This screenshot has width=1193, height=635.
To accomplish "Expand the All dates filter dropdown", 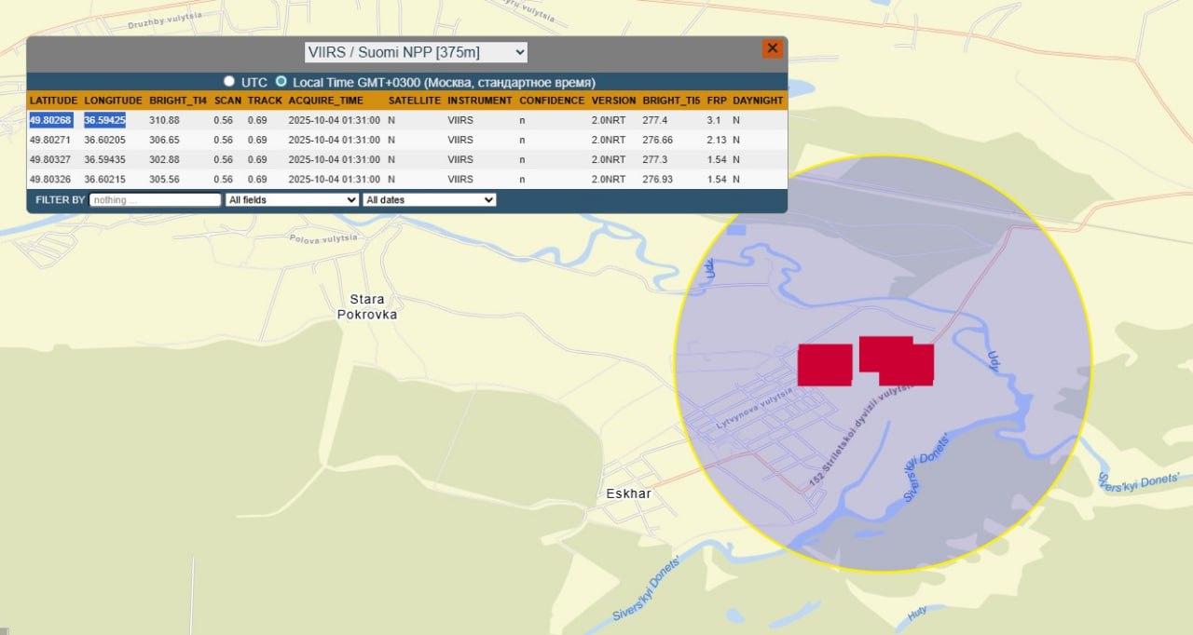I will point(429,199).
